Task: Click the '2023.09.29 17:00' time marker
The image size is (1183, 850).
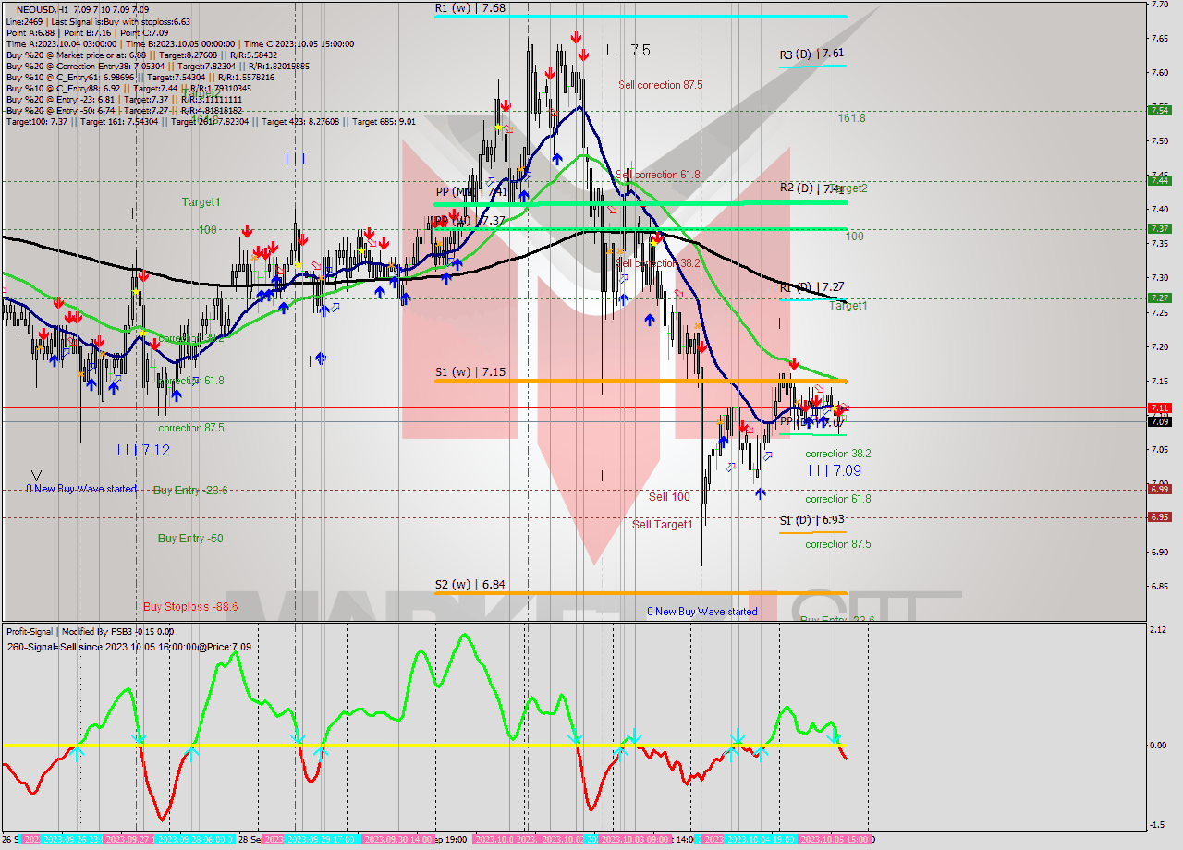Action: click(321, 840)
